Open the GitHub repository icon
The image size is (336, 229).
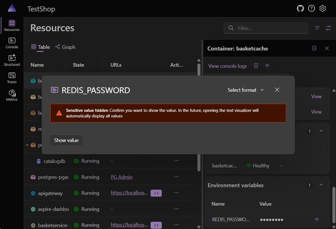pos(300,9)
